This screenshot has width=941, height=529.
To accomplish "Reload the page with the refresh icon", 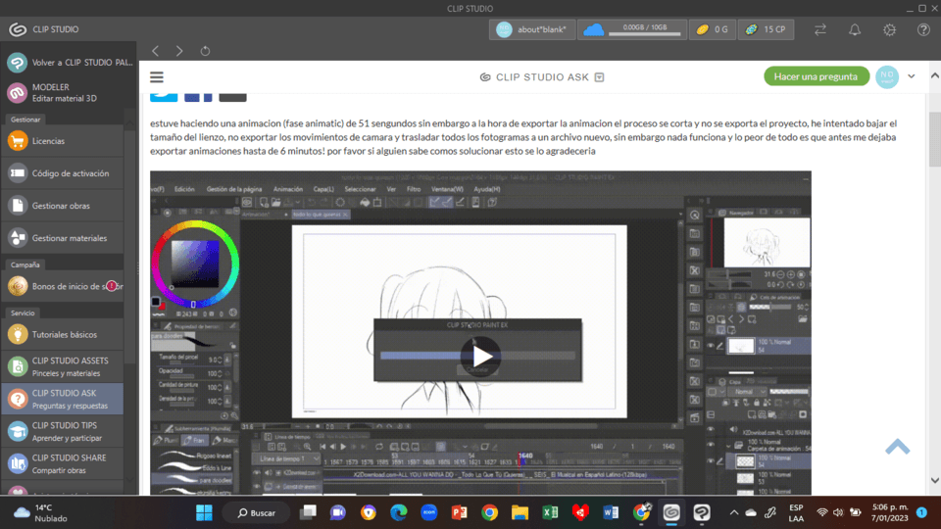I will point(205,51).
